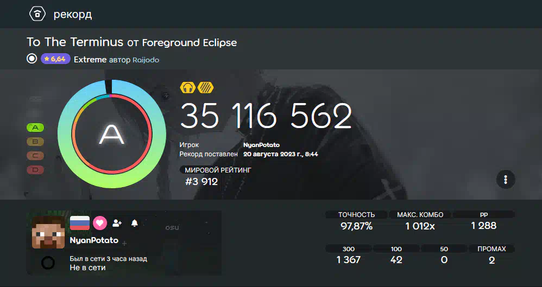Click the striped hexagon mod icon
Viewport: 542px width, 287px height.
click(205, 87)
